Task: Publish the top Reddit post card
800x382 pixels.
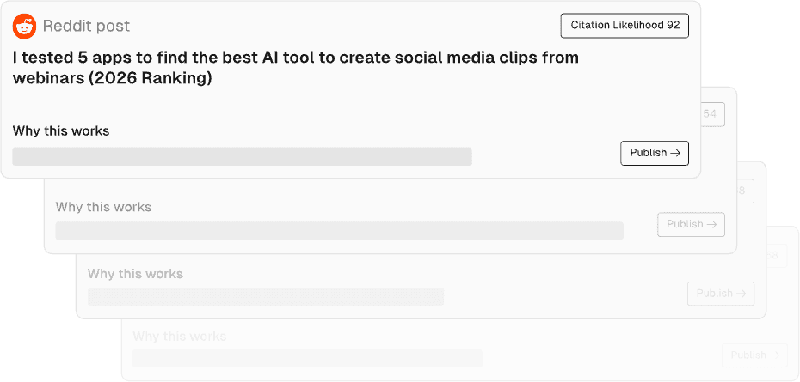Action: (x=654, y=153)
